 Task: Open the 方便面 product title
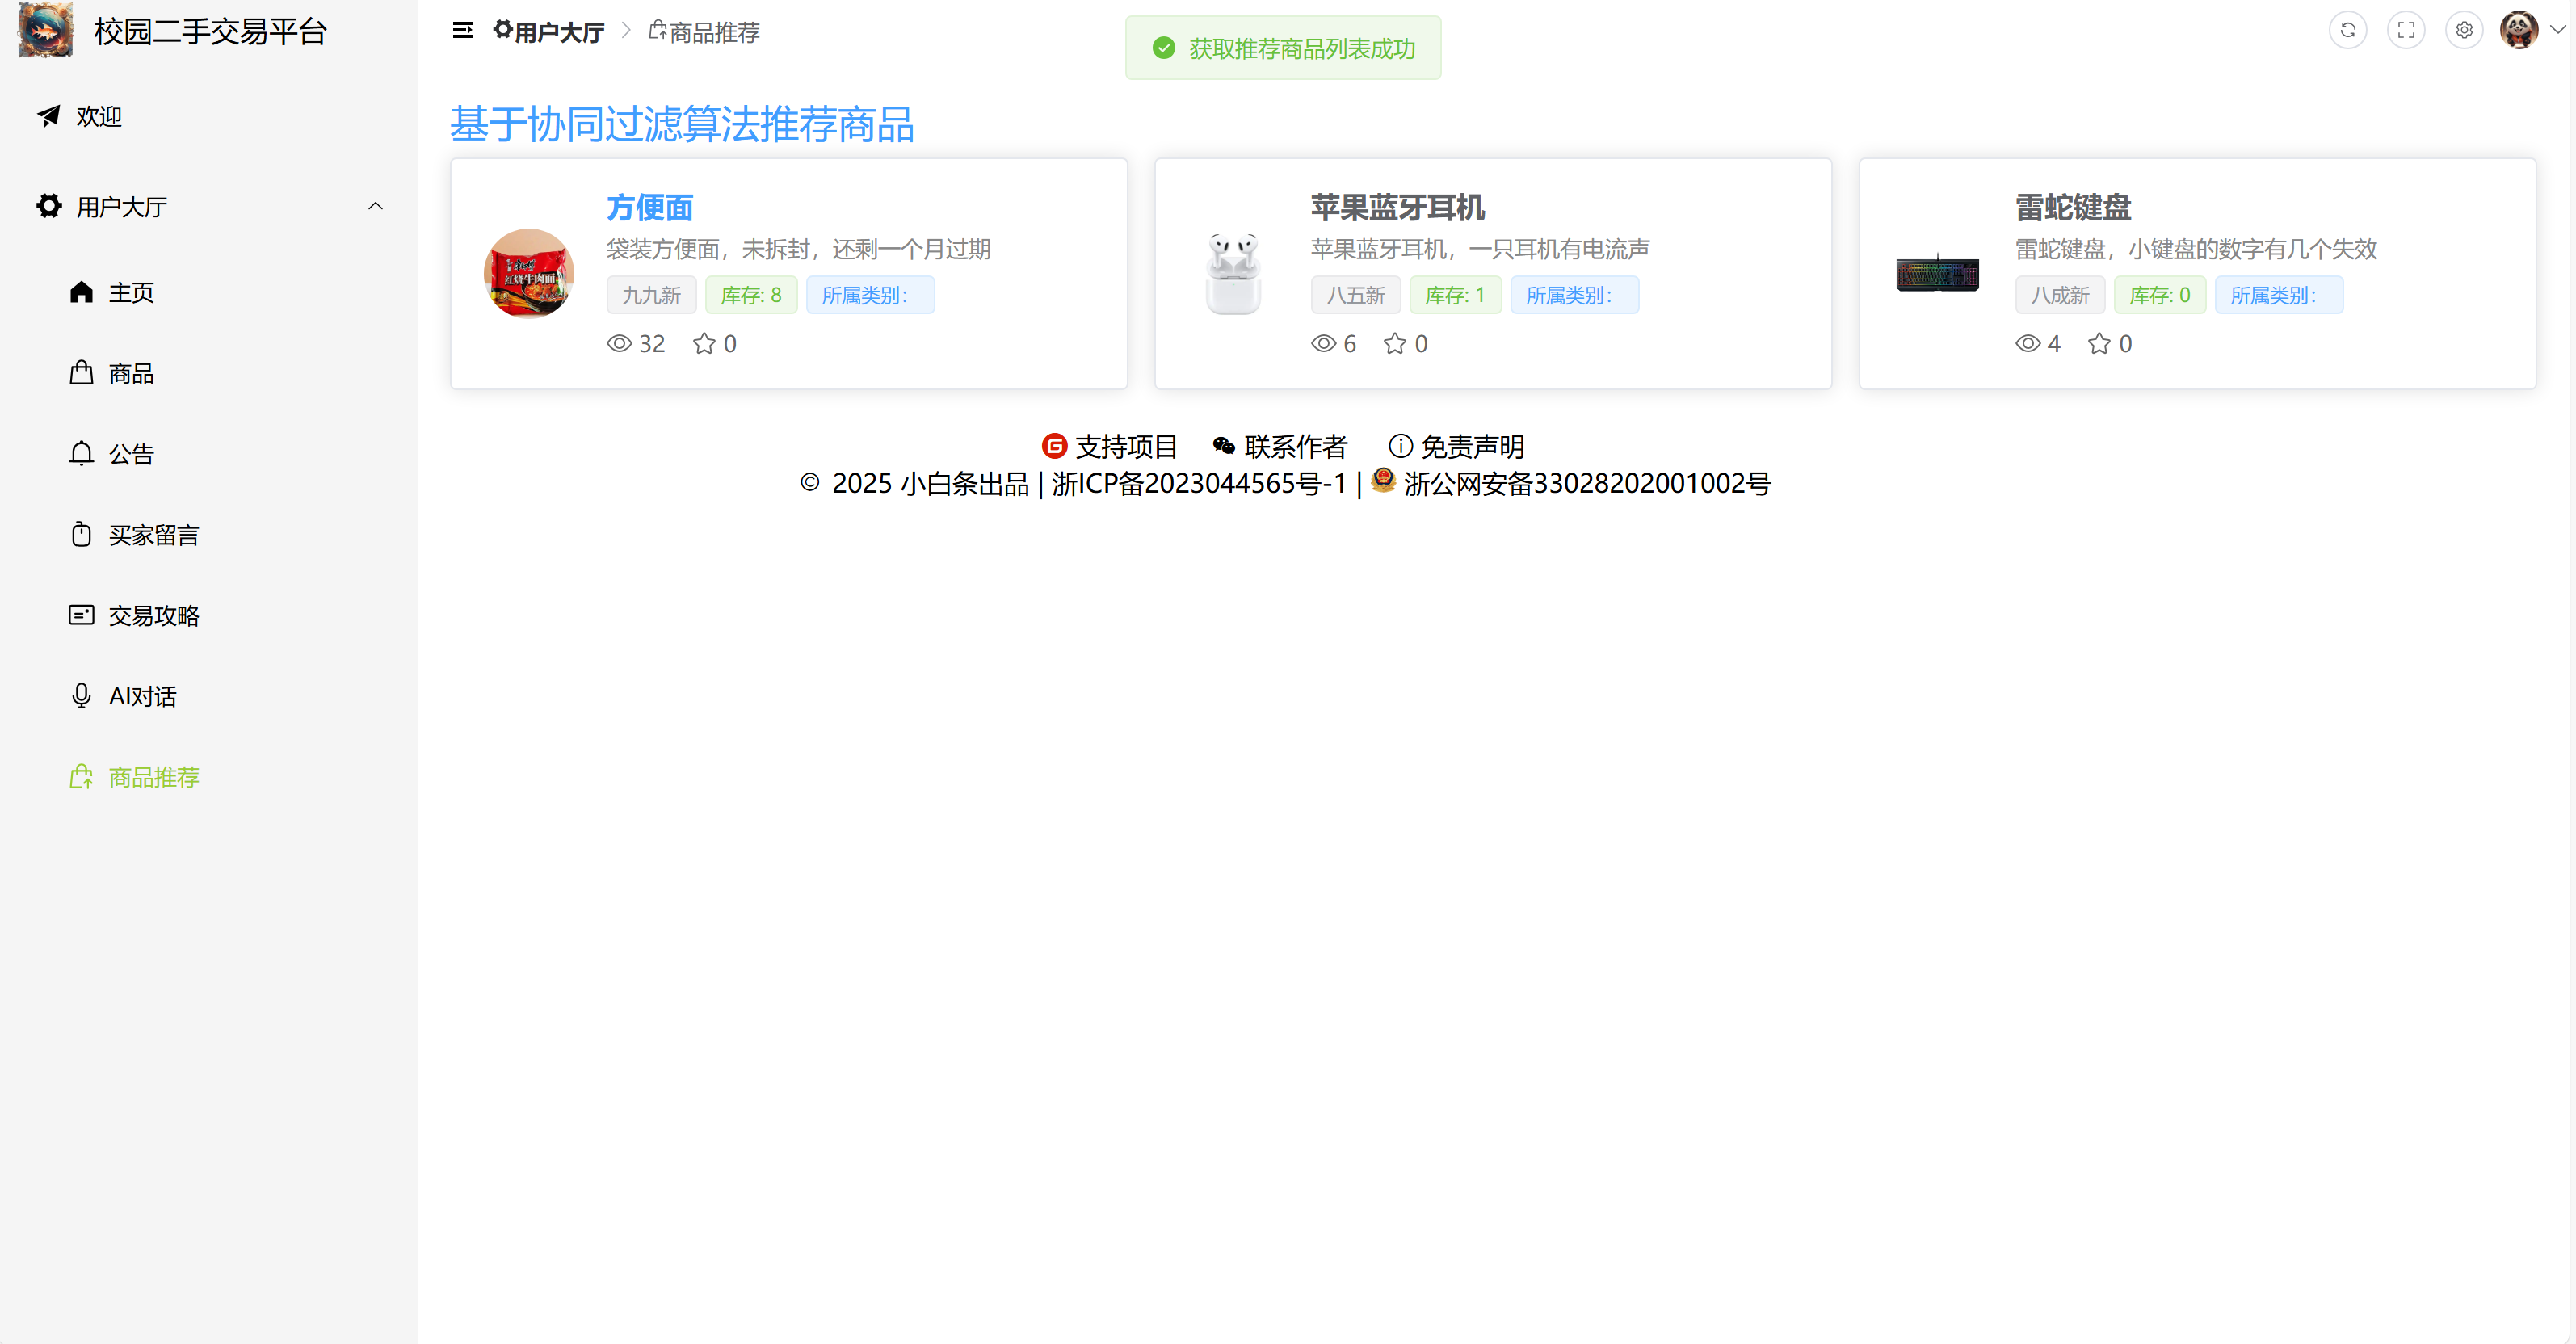650,208
